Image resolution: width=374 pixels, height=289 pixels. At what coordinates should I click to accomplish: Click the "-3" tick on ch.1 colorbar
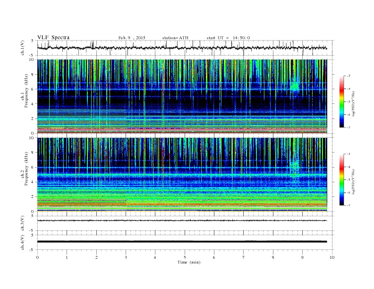pos(348,76)
